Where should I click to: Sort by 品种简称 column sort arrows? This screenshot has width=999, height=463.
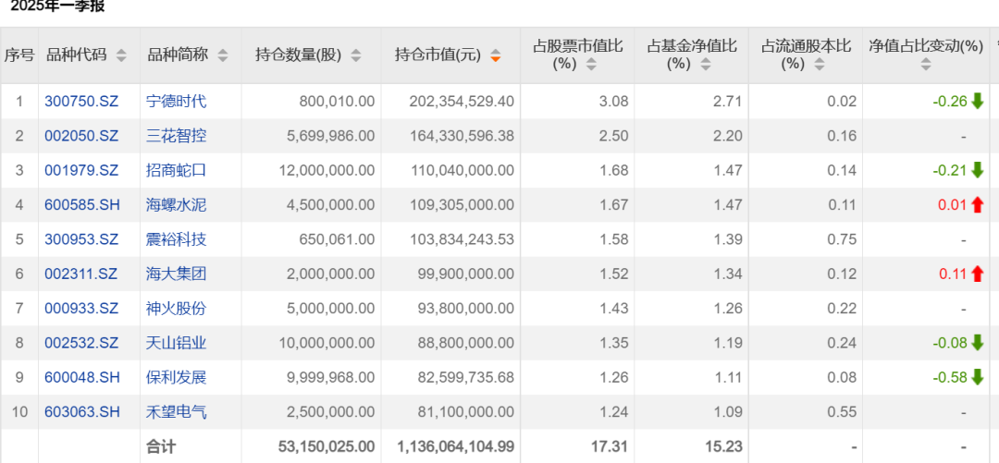(x=222, y=55)
